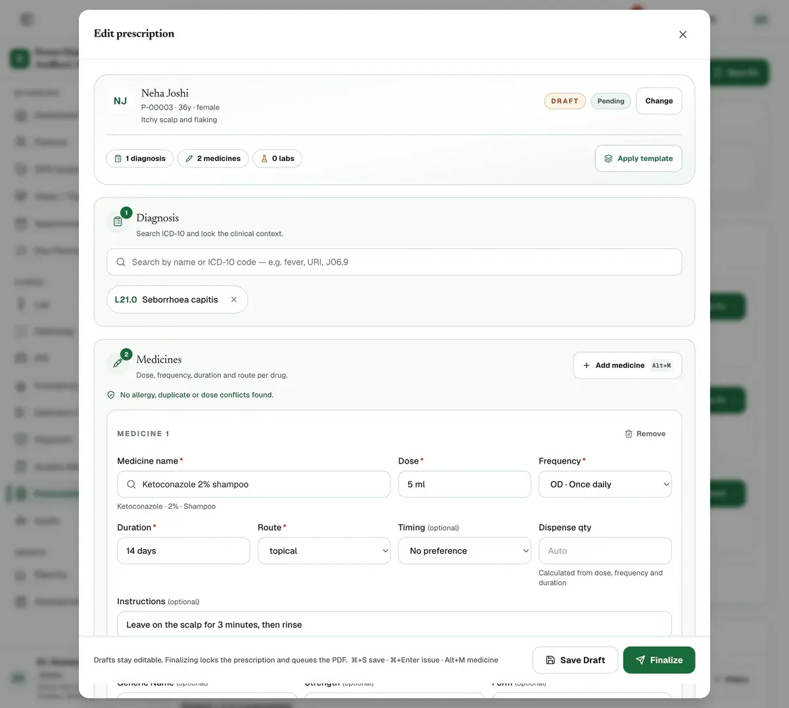Click the plus icon in Add medicine

(586, 365)
